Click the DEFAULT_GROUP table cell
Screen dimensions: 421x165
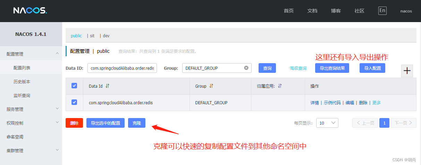pyautogui.click(x=211, y=103)
